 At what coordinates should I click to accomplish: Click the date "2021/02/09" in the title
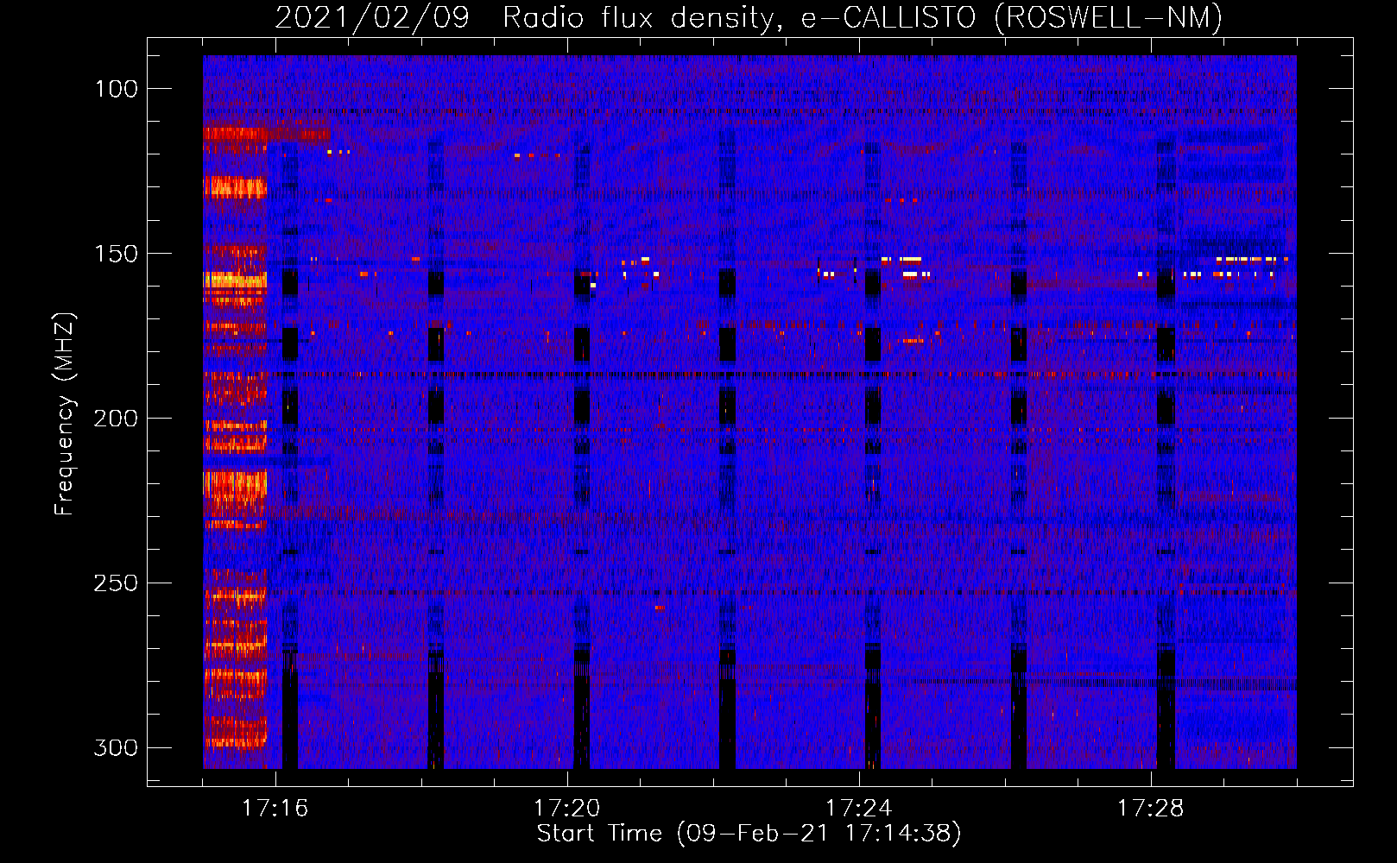(372, 18)
